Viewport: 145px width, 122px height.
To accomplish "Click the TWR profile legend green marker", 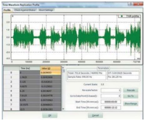I will click(122, 16).
